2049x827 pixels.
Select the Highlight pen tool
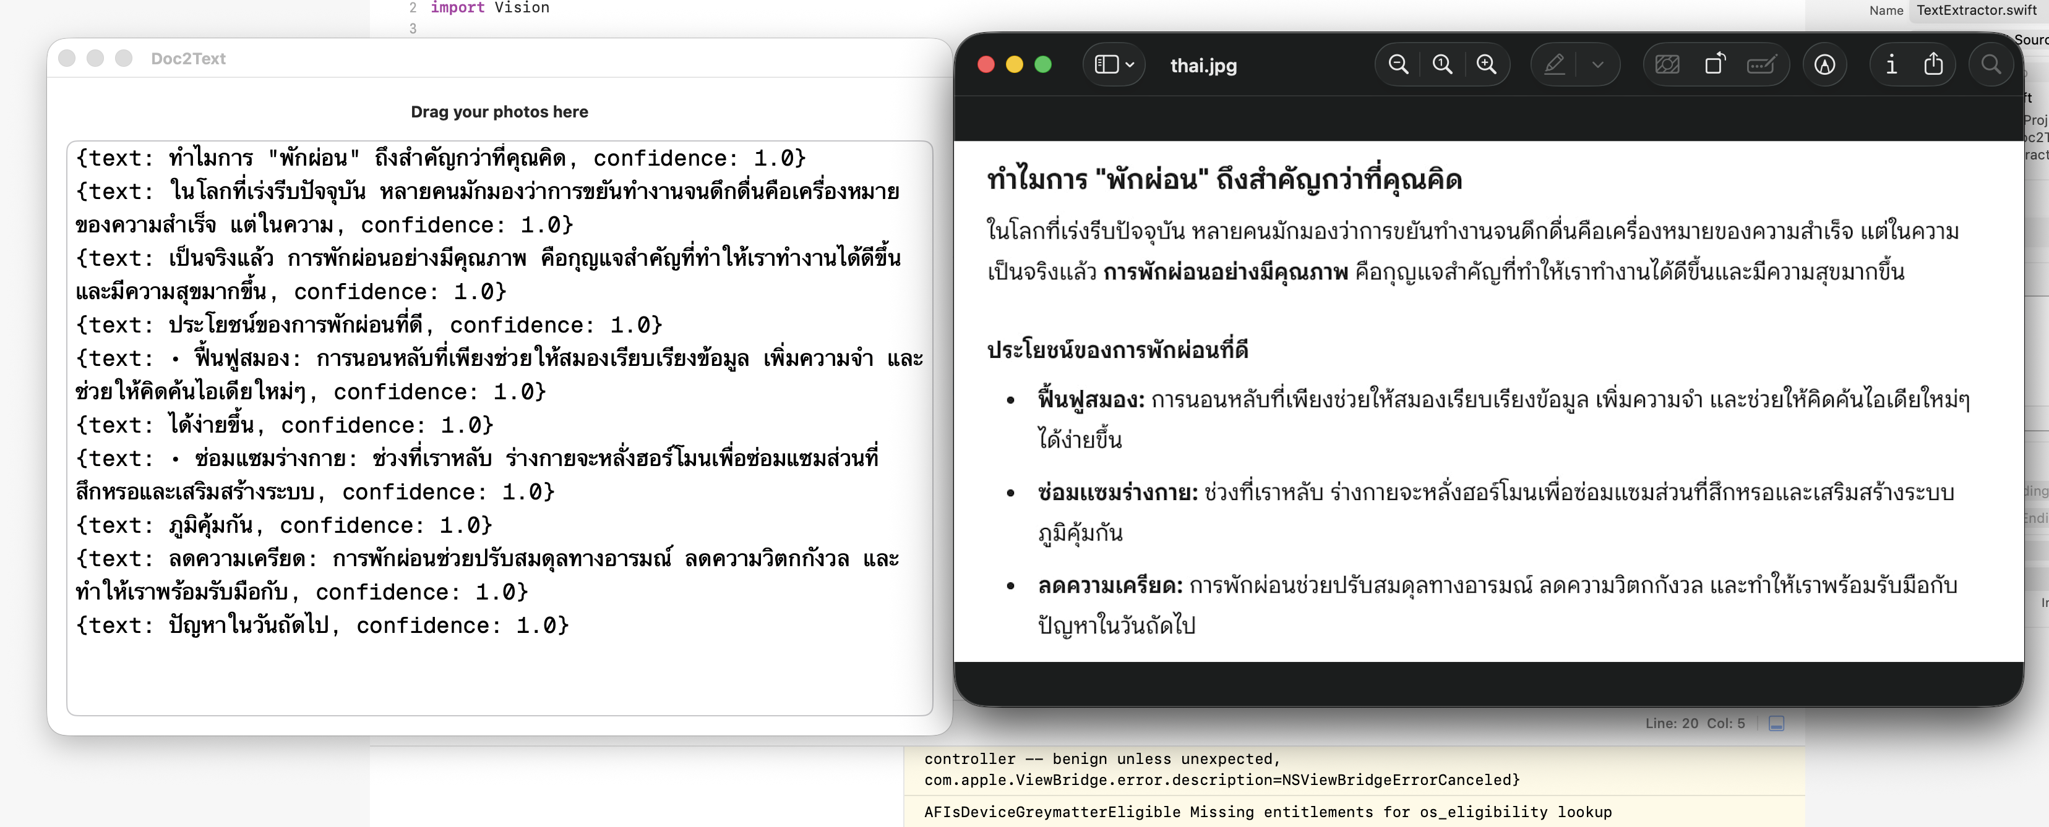coord(1554,64)
